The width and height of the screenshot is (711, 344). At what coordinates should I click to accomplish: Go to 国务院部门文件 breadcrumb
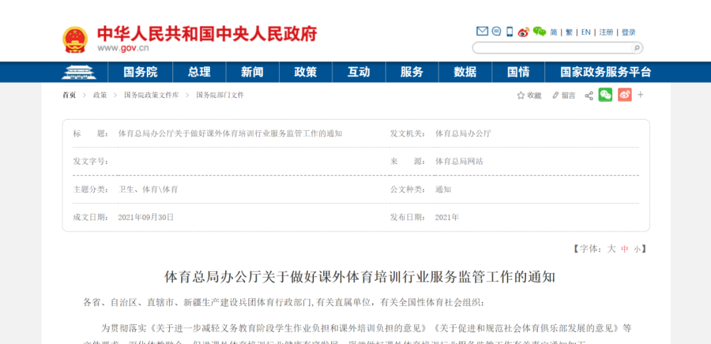click(220, 95)
